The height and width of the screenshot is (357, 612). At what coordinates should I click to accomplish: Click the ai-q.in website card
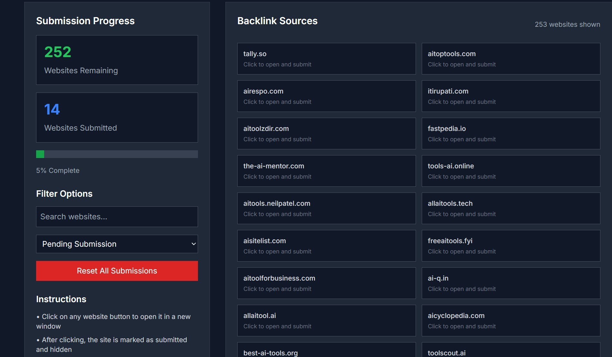[x=511, y=283]
